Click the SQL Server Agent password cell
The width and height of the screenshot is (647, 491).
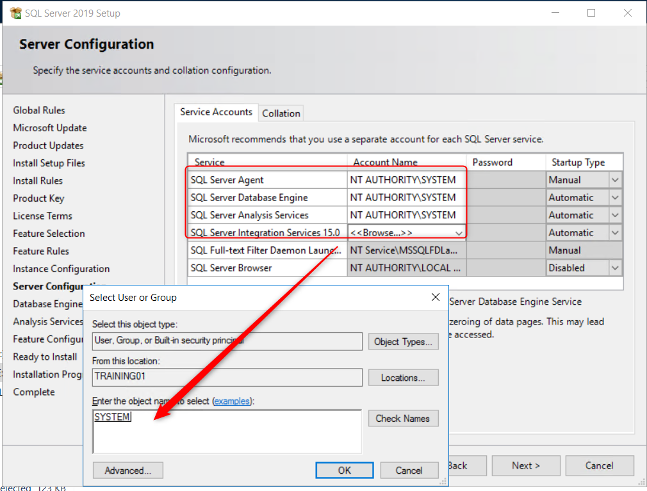[x=506, y=180]
